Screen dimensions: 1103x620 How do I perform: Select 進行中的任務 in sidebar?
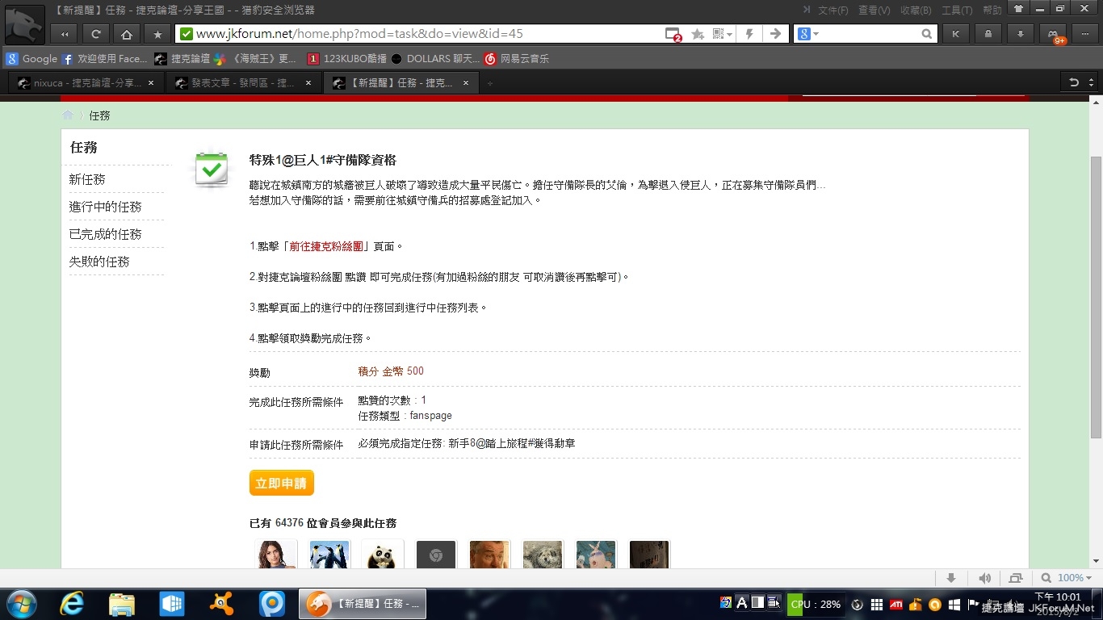105,207
